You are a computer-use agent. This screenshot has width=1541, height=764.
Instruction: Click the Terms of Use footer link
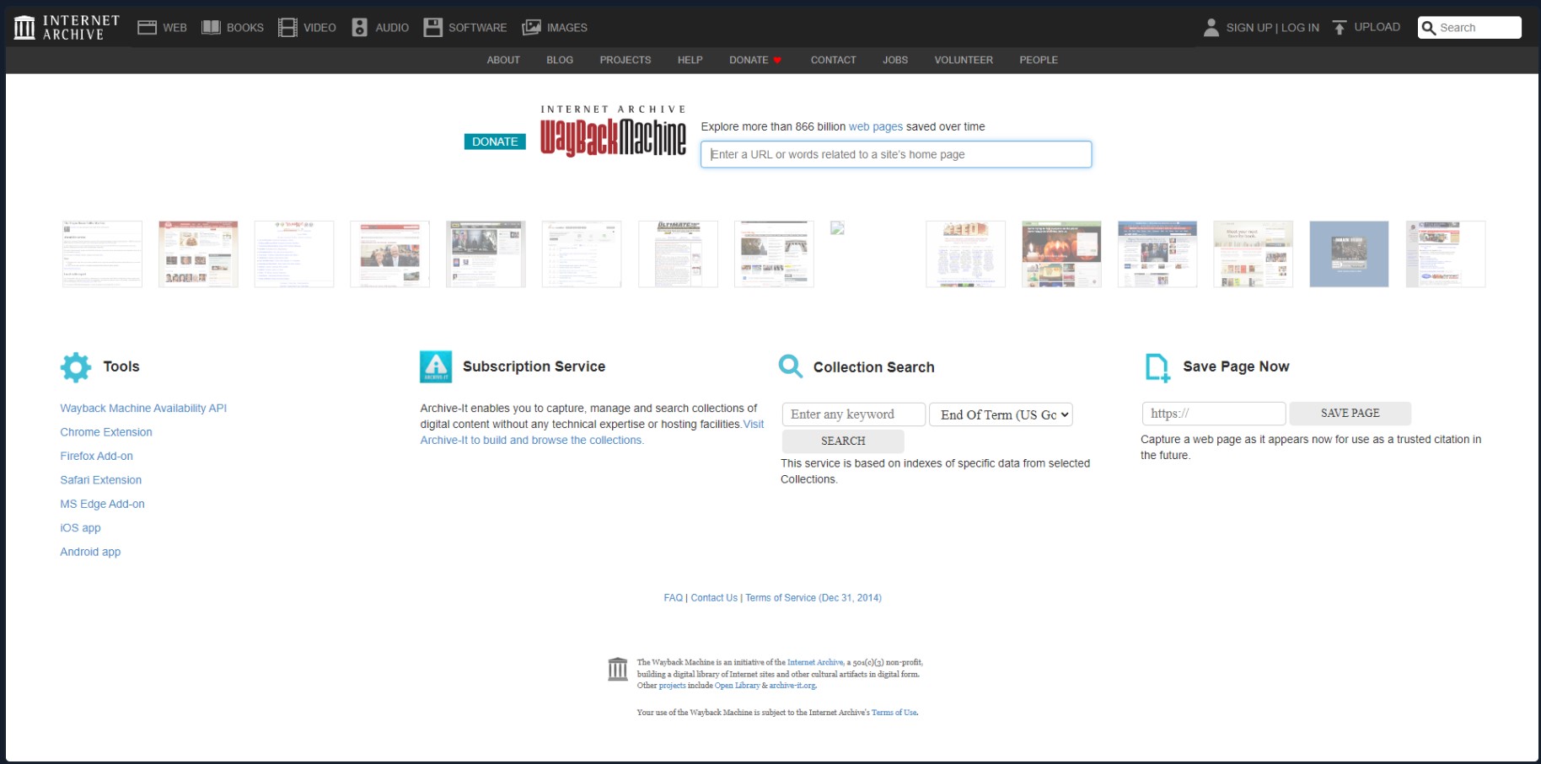tap(894, 713)
